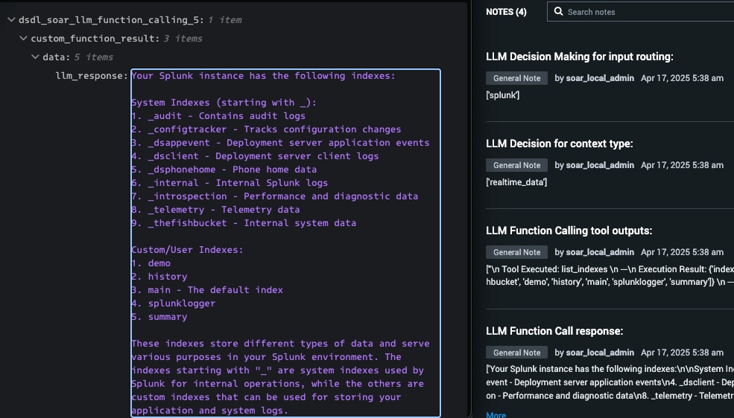Screen dimensions: 734x418
Task: Open the General Note tag under tool outputs
Action: pyautogui.click(x=517, y=252)
